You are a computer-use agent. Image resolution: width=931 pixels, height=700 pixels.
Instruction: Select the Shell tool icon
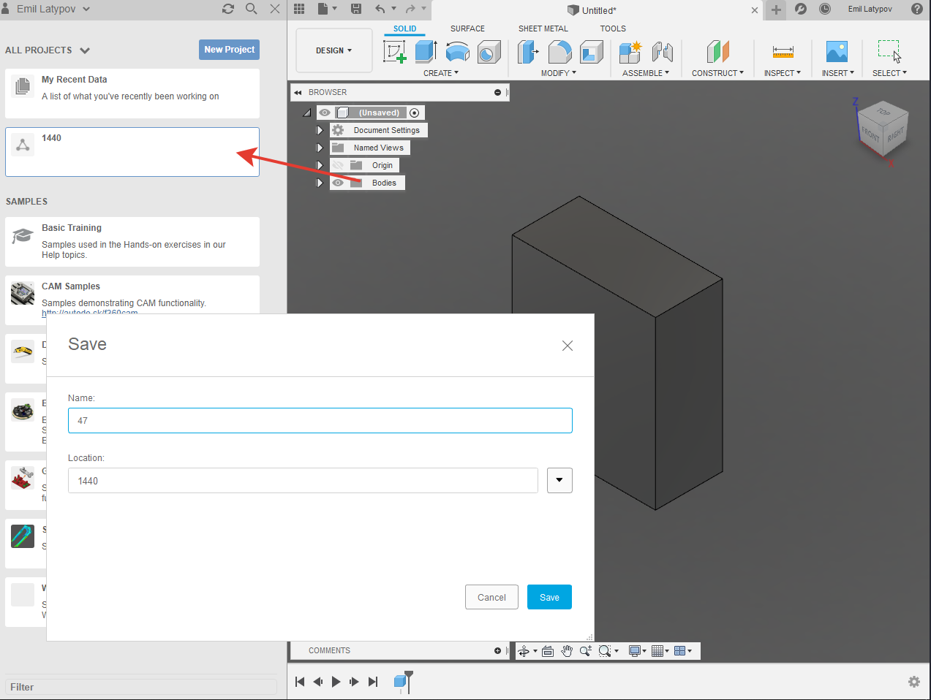591,52
